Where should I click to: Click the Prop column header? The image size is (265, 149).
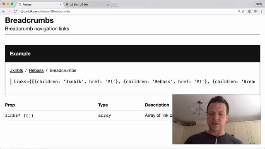(10, 105)
